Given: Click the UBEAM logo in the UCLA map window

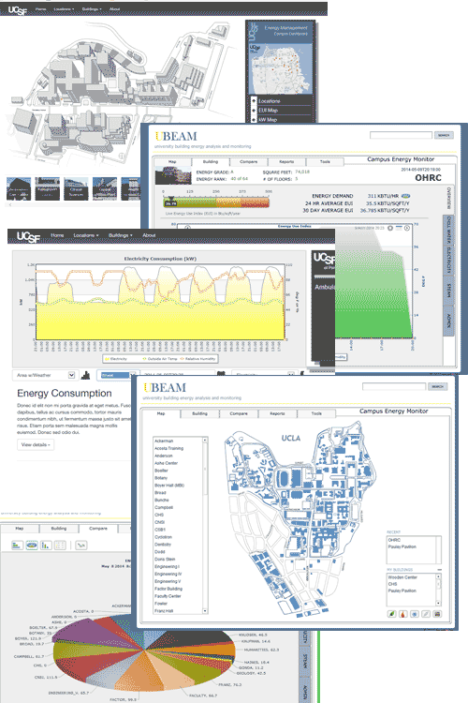Looking at the screenshot, I should click(165, 388).
